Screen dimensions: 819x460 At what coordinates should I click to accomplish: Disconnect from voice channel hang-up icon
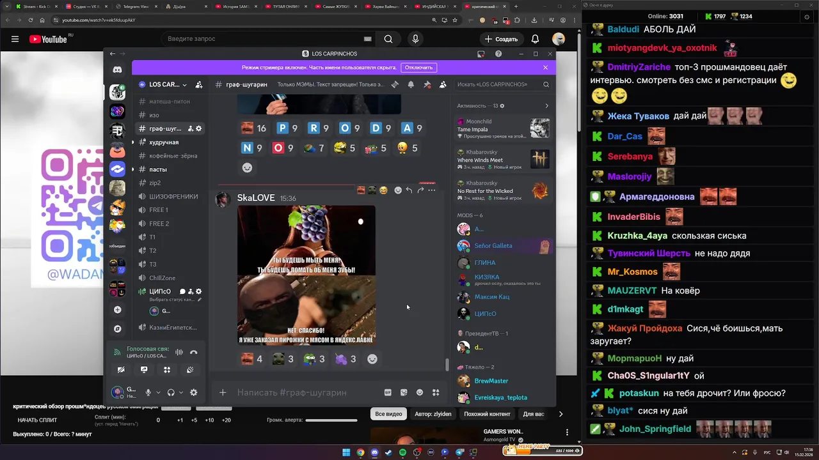point(193,352)
